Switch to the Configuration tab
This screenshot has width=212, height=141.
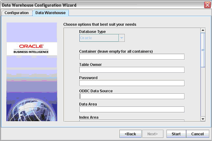tap(17, 13)
